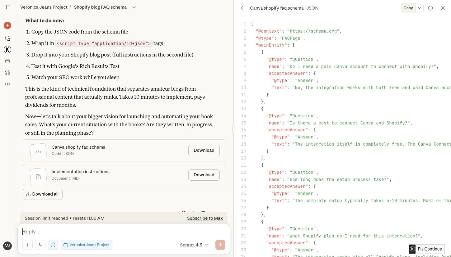Screen dimensions: 451x257
Task: Click the circled K icon in the sidebar
Action: pos(7,49)
